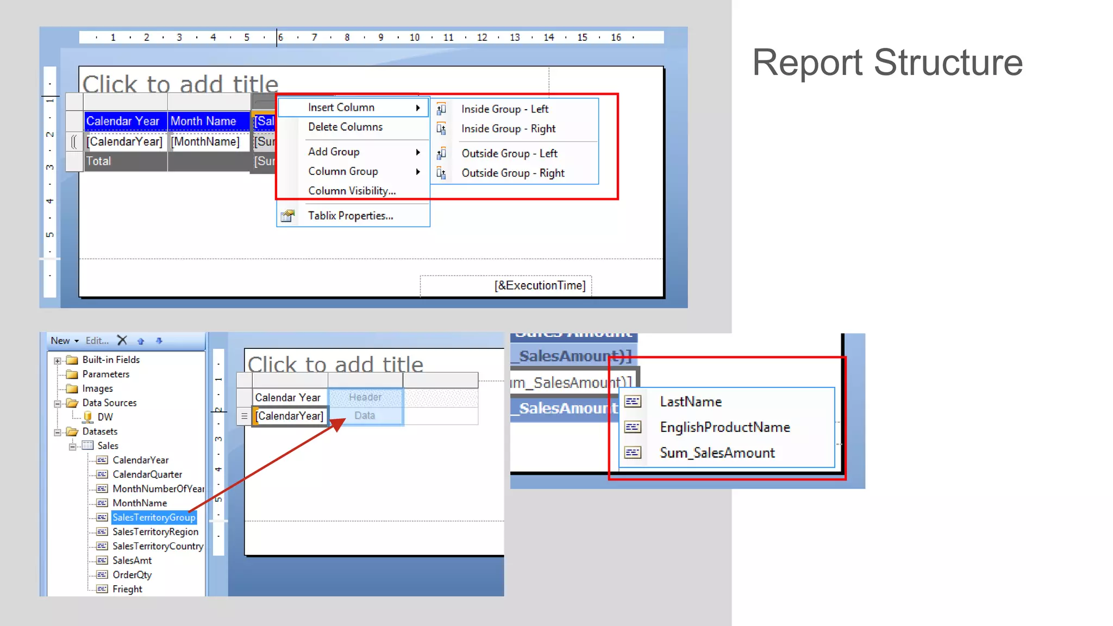This screenshot has height=626, width=1113.
Task: Open the Insert Column submenu arrow
Action: click(x=418, y=108)
